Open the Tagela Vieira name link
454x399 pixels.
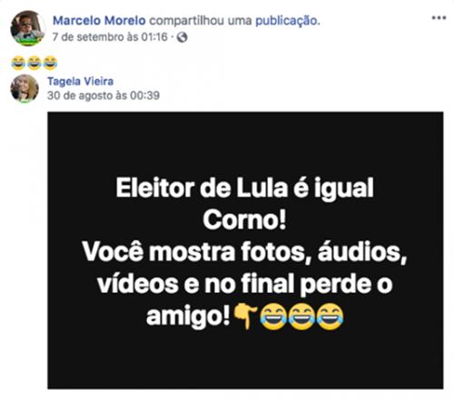click(x=81, y=82)
